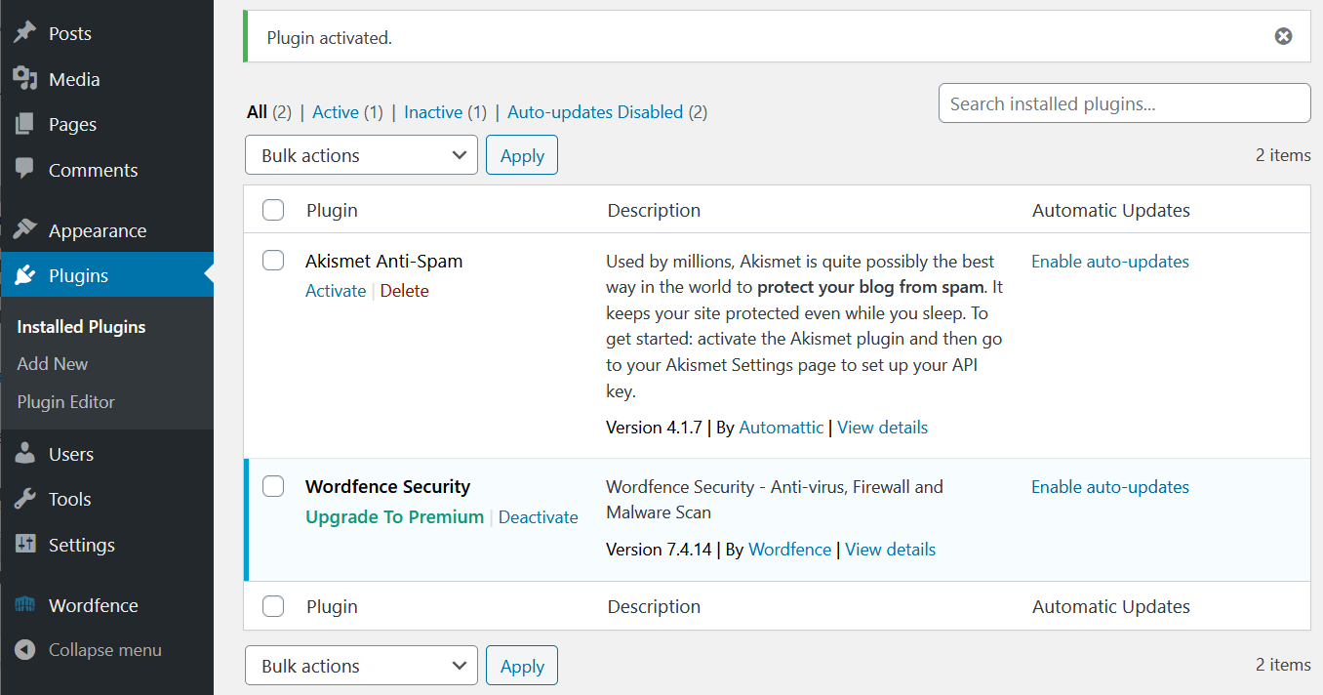Image resolution: width=1323 pixels, height=695 pixels.
Task: Open the top Bulk actions dropdown
Action: [x=361, y=155]
